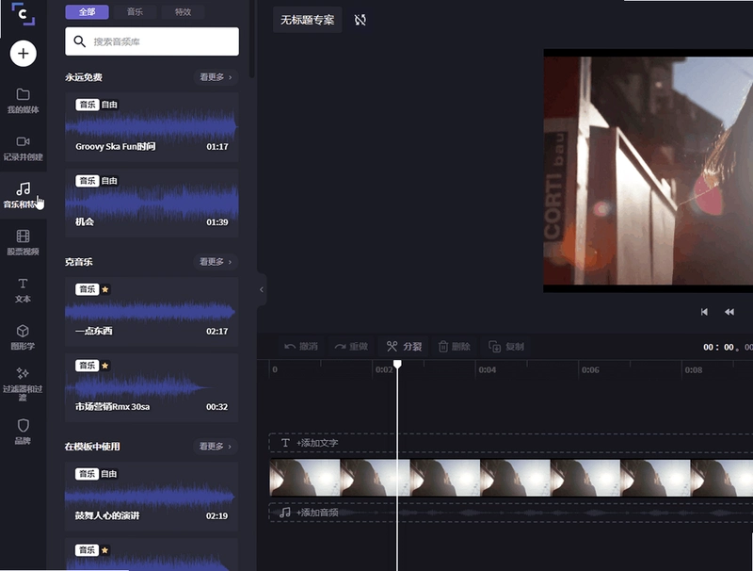Click 音乐 tag on Groovy Ska track
Image resolution: width=753 pixels, height=571 pixels.
tap(88, 105)
